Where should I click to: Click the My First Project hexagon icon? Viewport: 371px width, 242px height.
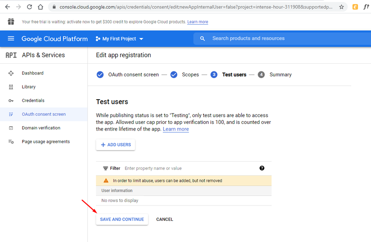click(x=98, y=39)
